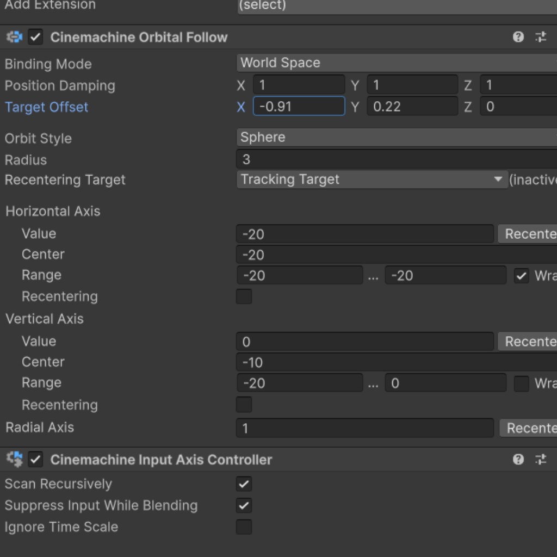
Task: Click the Vertical Axis Value field
Action: click(365, 342)
